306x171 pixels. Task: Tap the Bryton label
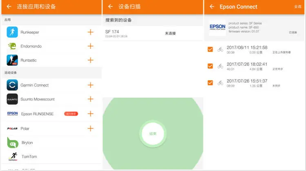click(27, 143)
